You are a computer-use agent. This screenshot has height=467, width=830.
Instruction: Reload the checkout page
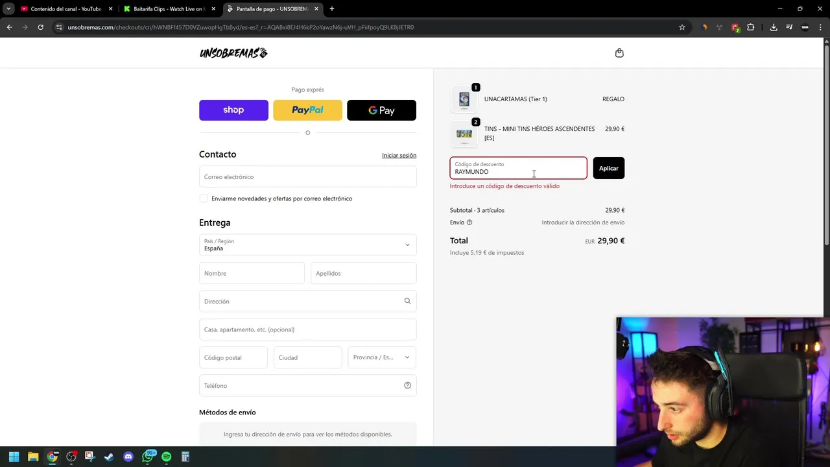point(40,27)
